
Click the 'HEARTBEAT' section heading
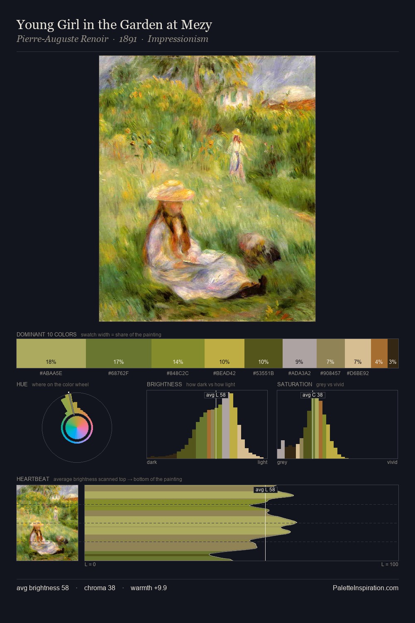[x=33, y=479]
